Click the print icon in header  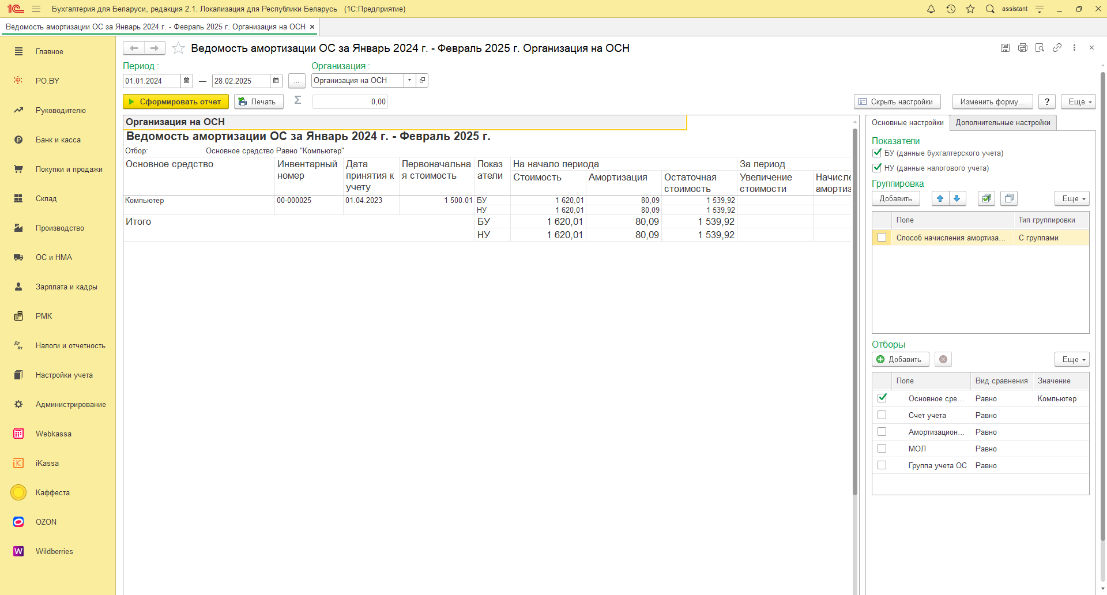coord(1022,48)
